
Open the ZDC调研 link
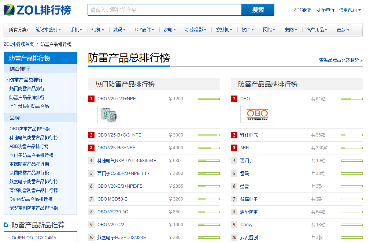pos(303,10)
